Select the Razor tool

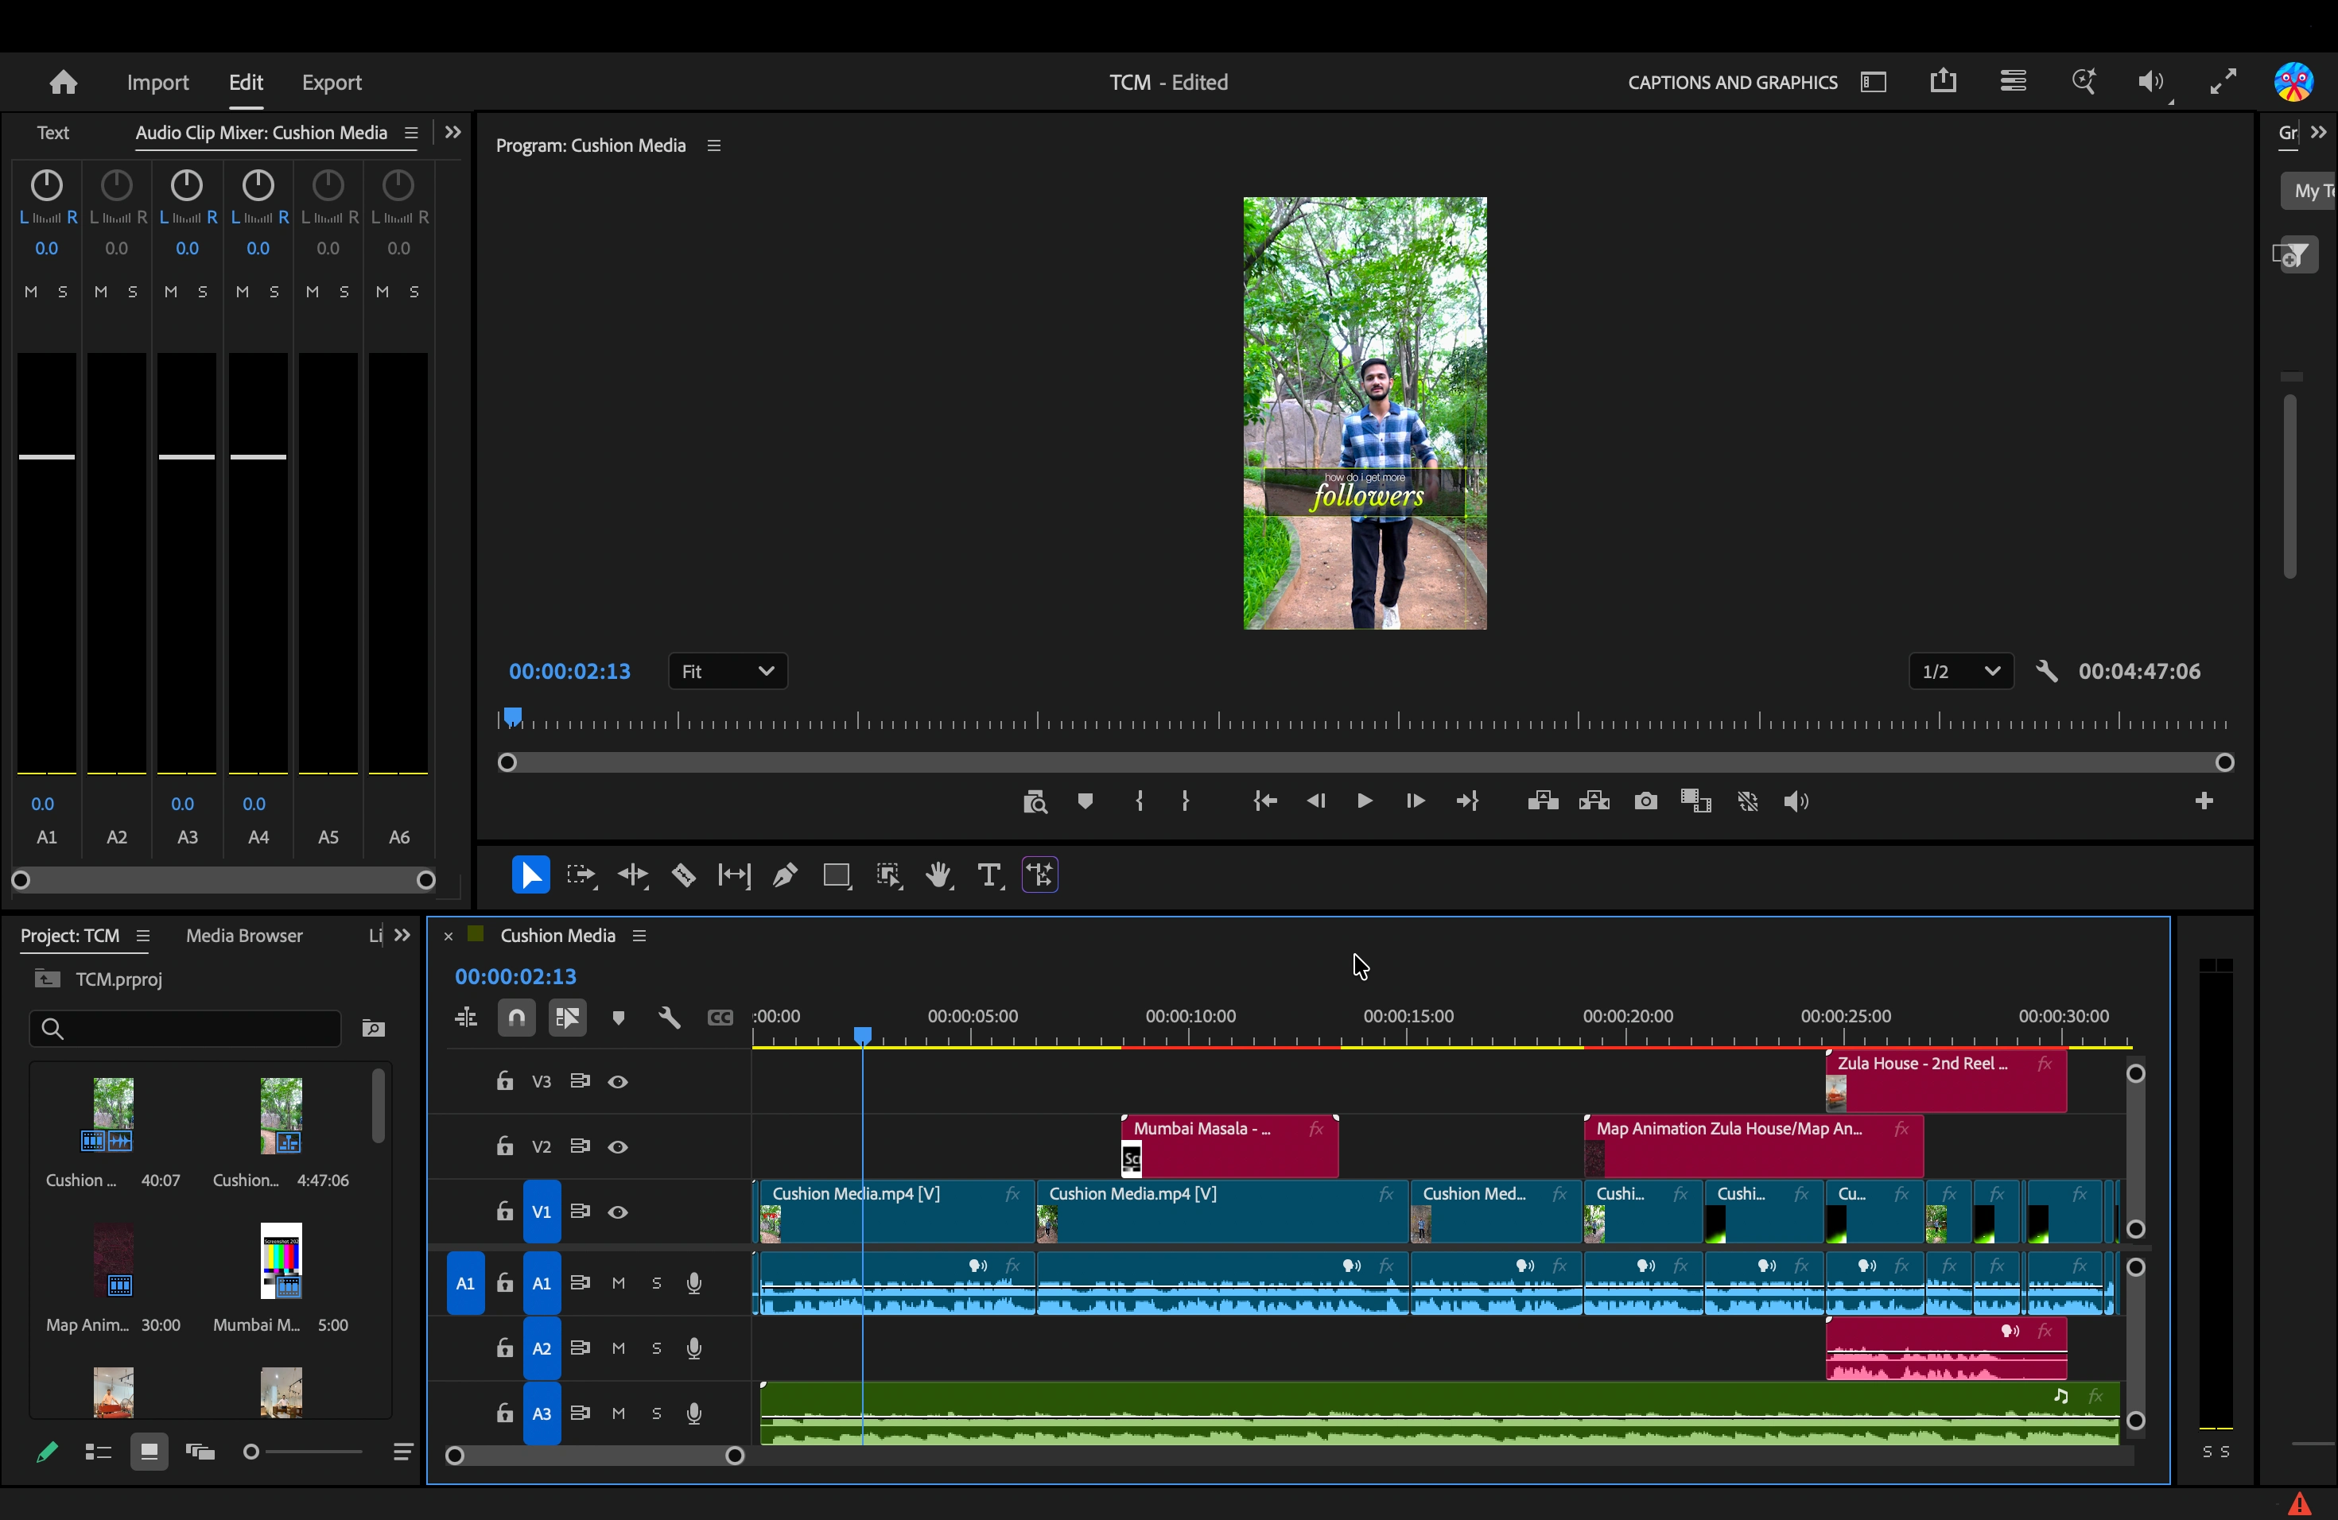tap(684, 875)
